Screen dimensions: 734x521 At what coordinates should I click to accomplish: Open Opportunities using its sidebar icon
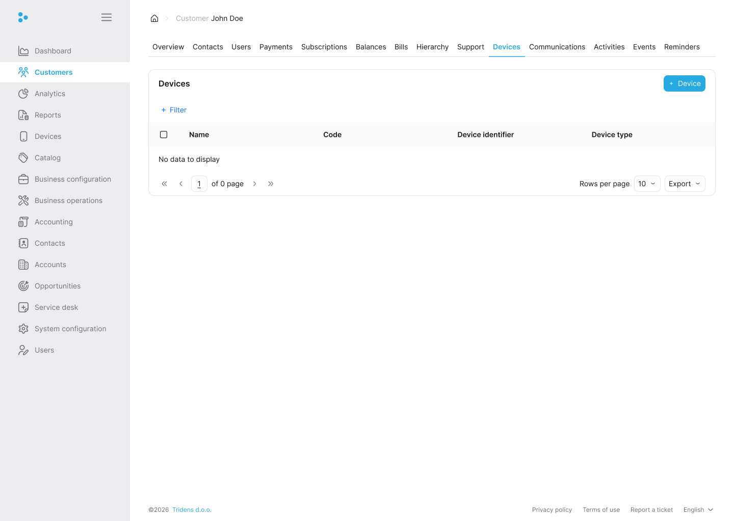pyautogui.click(x=23, y=286)
